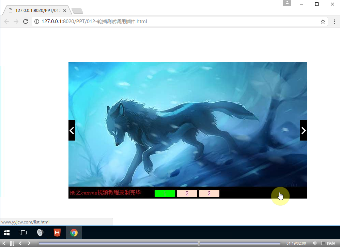View site information via the info icon

(x=37, y=21)
